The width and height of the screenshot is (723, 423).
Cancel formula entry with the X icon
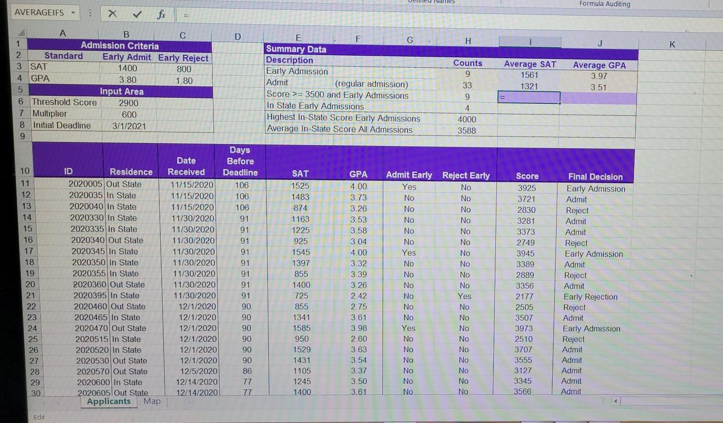tap(113, 14)
